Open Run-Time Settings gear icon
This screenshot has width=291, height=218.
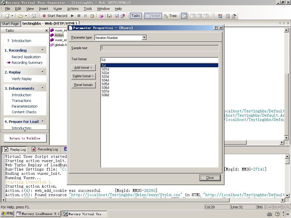(x=92, y=16)
